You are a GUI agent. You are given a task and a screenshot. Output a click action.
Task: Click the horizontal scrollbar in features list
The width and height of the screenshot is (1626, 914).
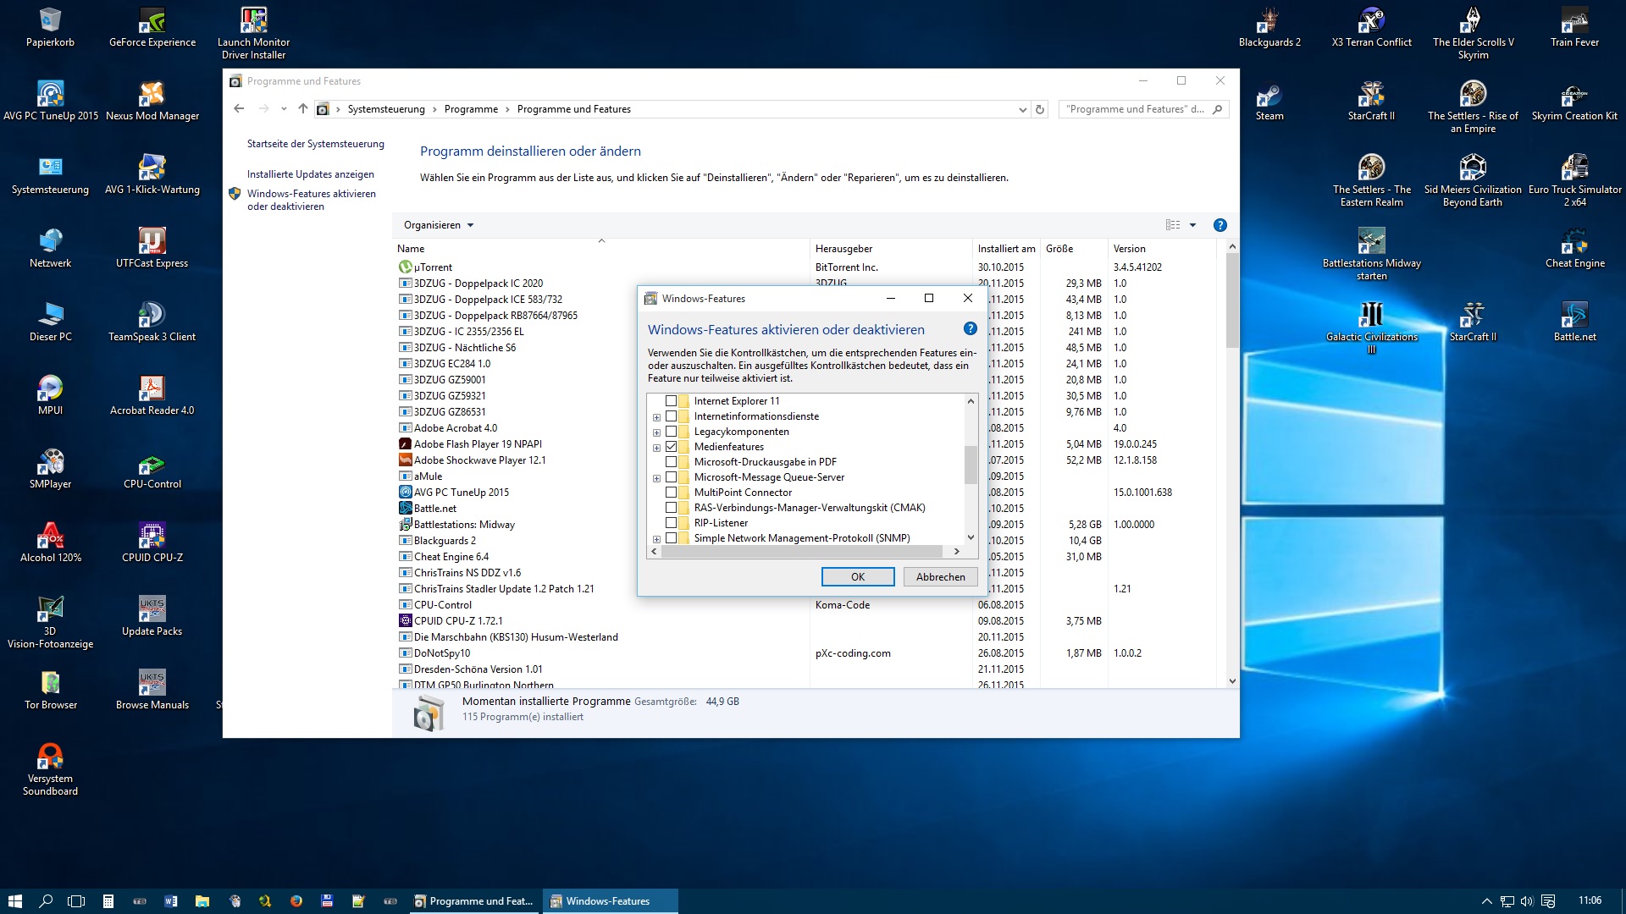[801, 551]
